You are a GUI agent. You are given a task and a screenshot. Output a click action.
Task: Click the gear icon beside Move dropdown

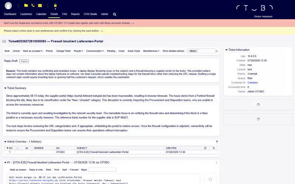(x=217, y=51)
